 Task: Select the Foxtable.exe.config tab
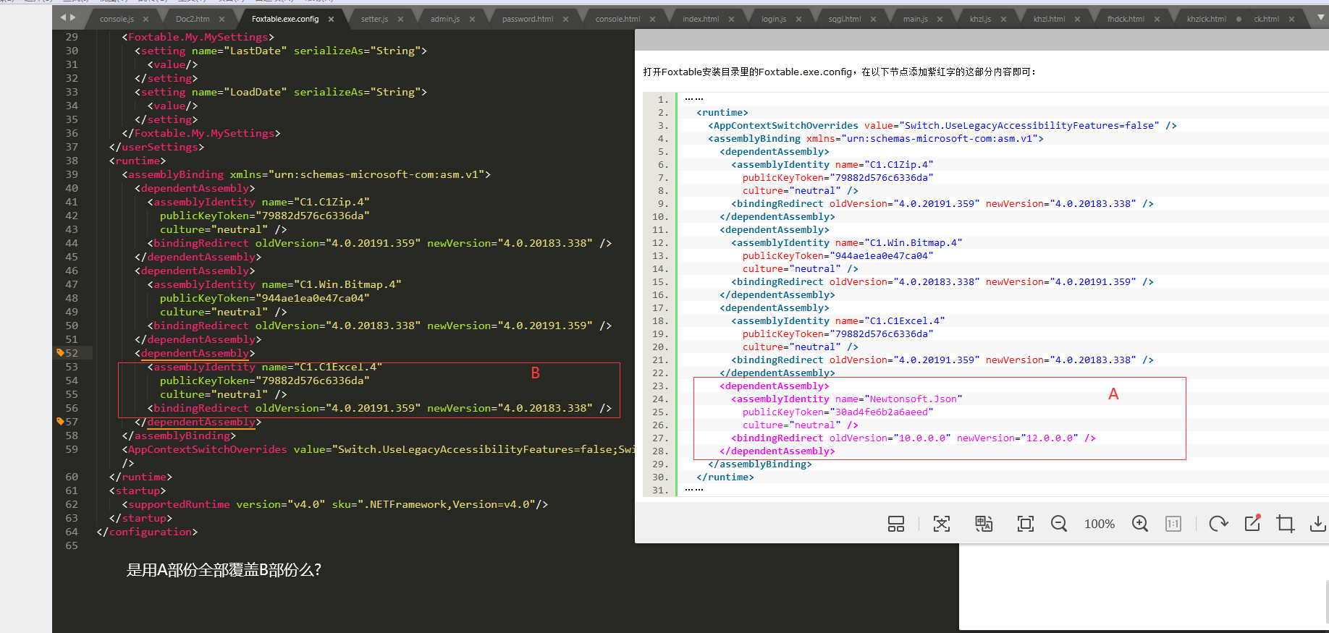pyautogui.click(x=285, y=20)
